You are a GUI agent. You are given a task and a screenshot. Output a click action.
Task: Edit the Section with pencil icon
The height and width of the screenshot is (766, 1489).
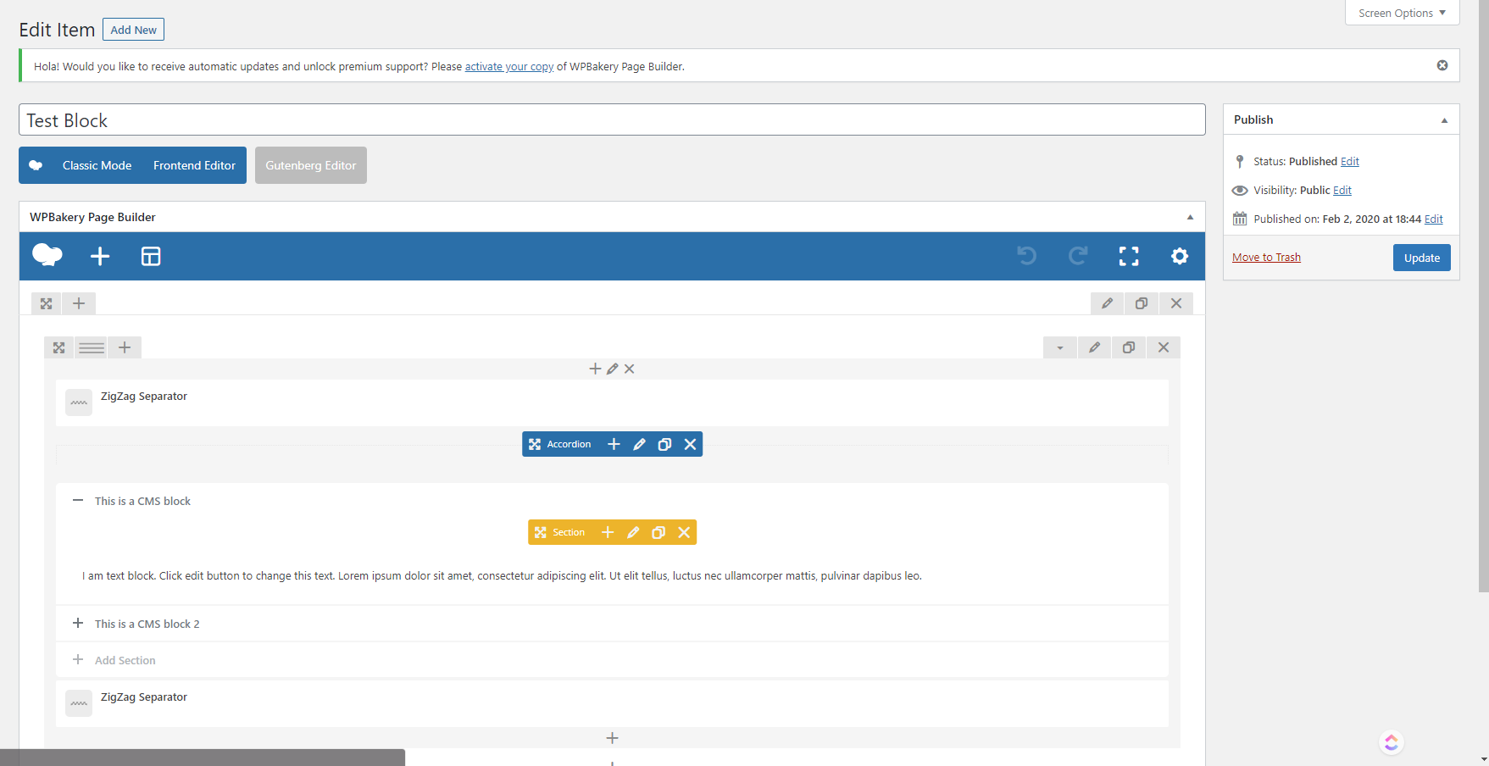tap(633, 532)
